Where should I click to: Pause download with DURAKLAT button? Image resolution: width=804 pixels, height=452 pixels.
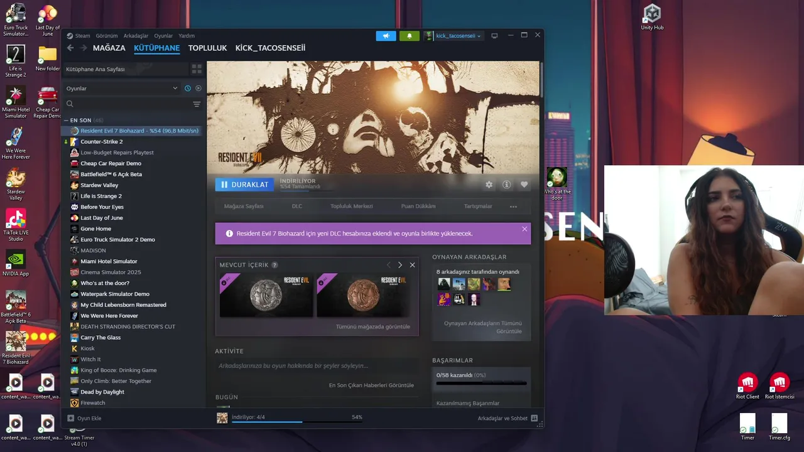click(244, 185)
